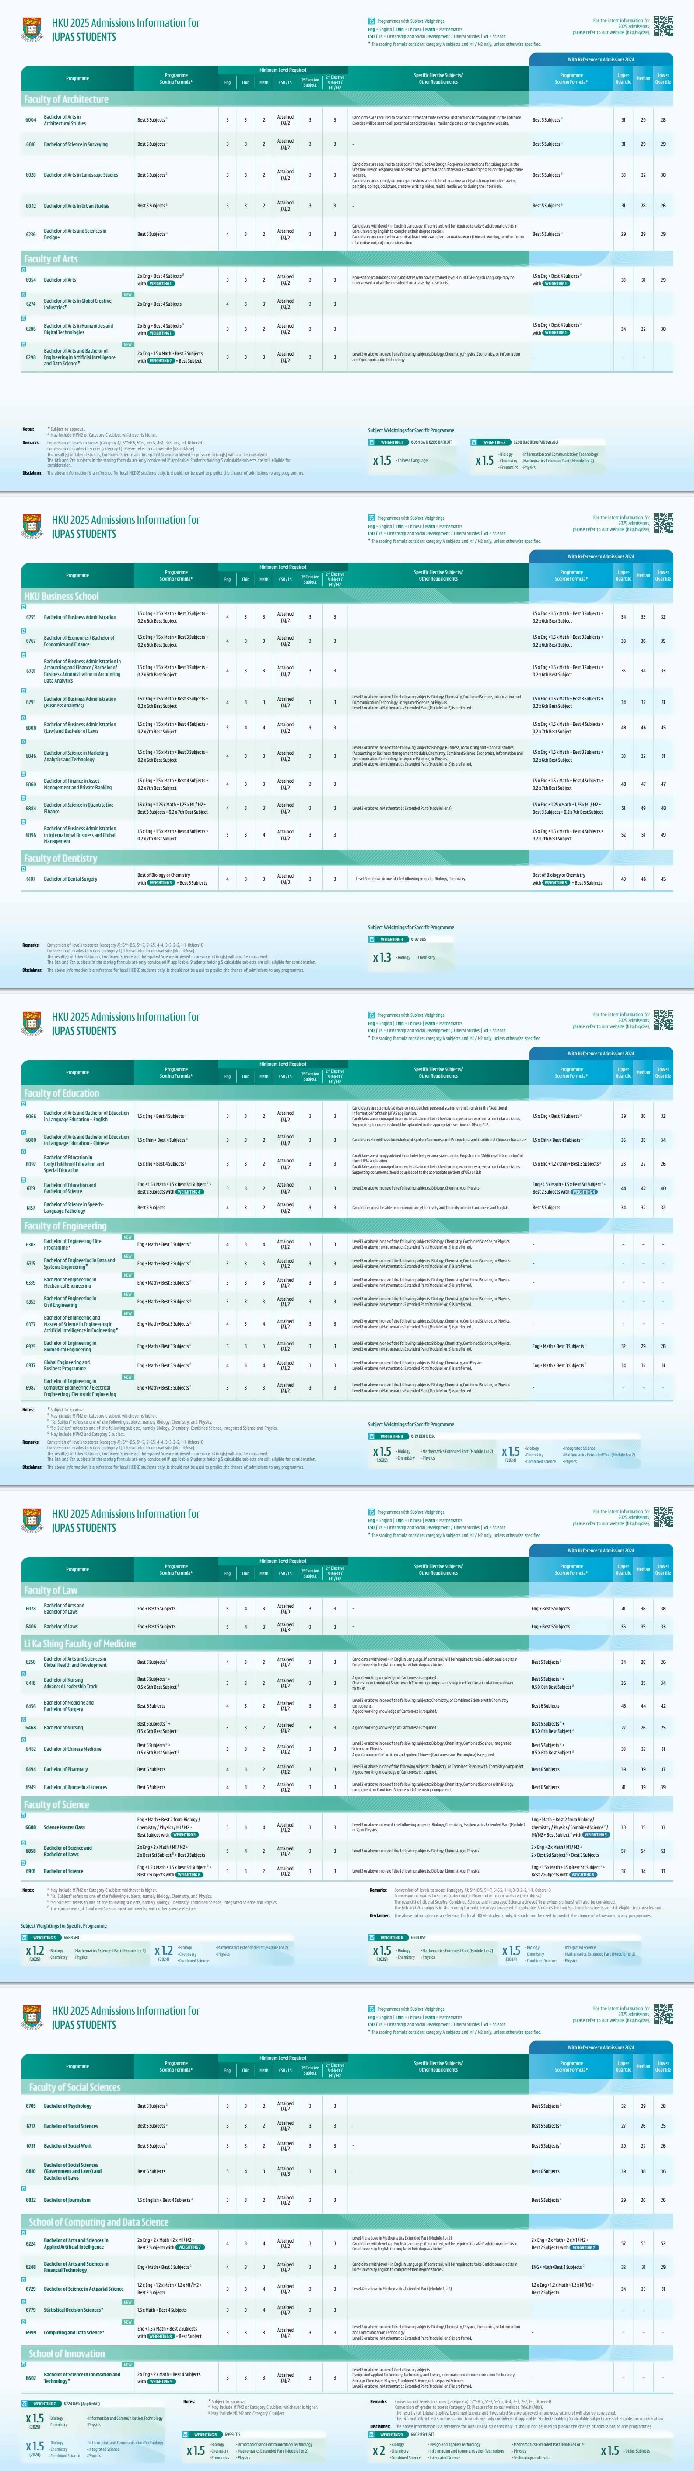Open Bachelor of Dental Surgery programme

click(x=70, y=878)
